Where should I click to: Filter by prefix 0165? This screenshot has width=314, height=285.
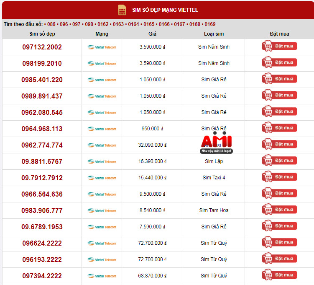149,24
